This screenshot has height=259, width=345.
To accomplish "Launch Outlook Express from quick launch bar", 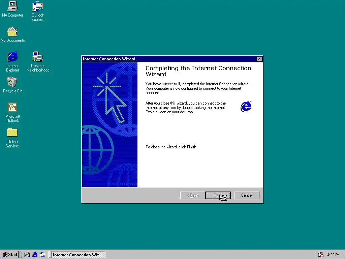I will (x=42, y=255).
